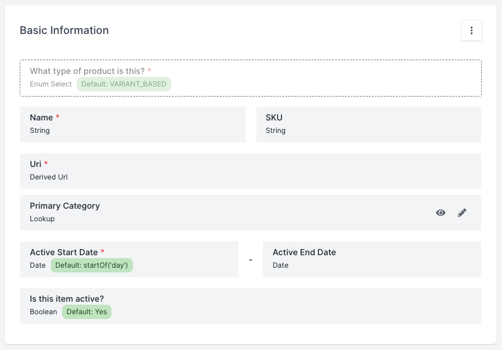This screenshot has height=350, width=502.
Task: Click the pencil edit icon for Primary Category
Action: click(462, 213)
